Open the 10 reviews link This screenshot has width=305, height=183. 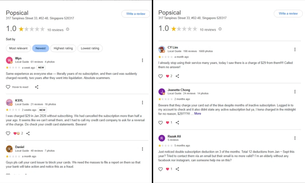pos(55,30)
